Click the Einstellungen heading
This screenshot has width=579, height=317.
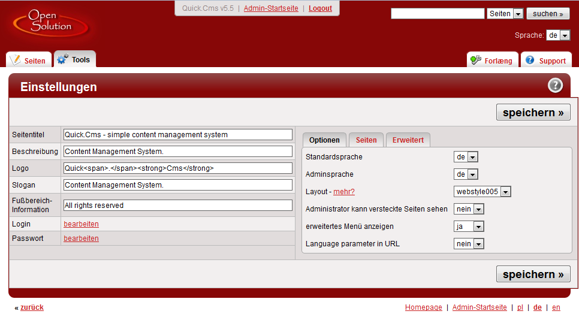[58, 87]
